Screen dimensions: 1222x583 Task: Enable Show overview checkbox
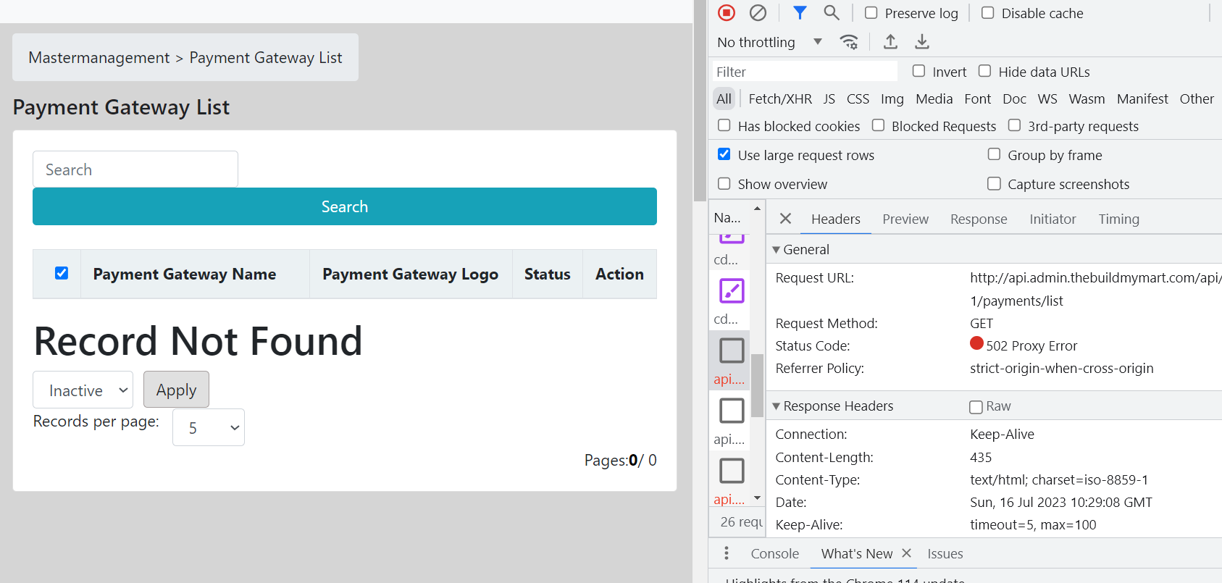724,183
